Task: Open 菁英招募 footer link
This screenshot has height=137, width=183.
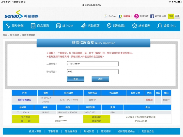Action: pos(106,131)
